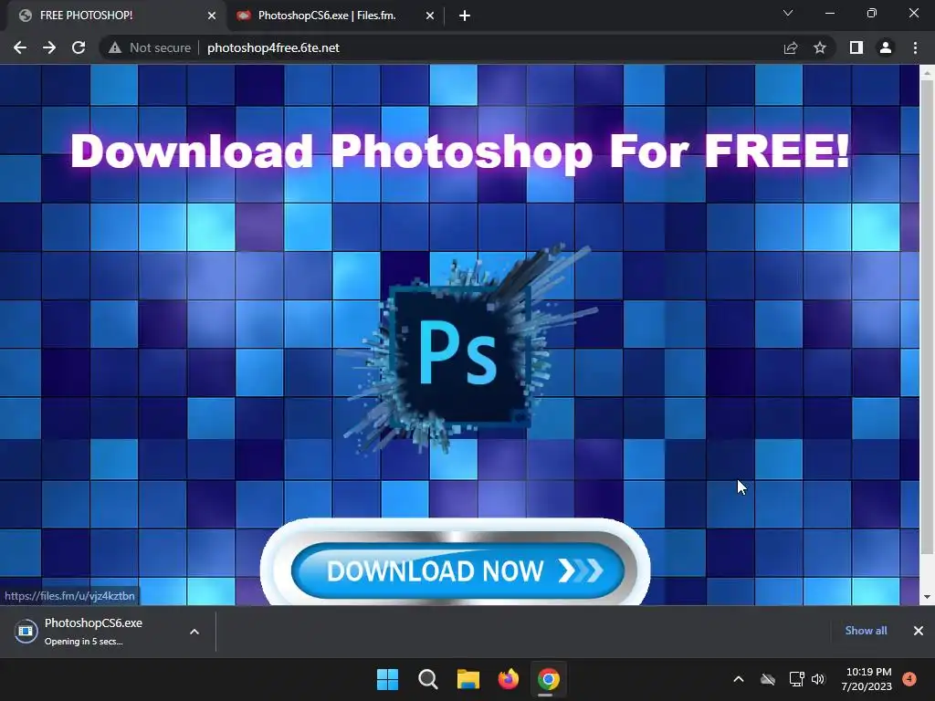The width and height of the screenshot is (935, 701).
Task: Click Show all downloads link
Action: 866,631
